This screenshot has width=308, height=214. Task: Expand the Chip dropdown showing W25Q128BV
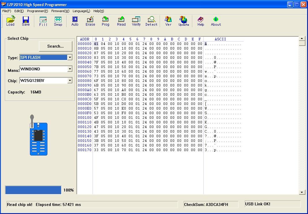point(70,81)
